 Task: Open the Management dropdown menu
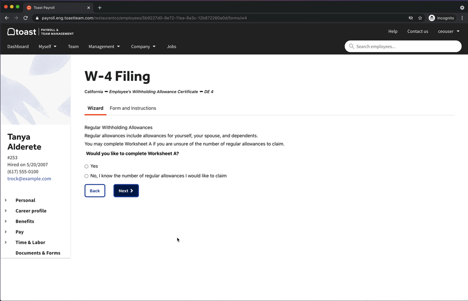(104, 46)
